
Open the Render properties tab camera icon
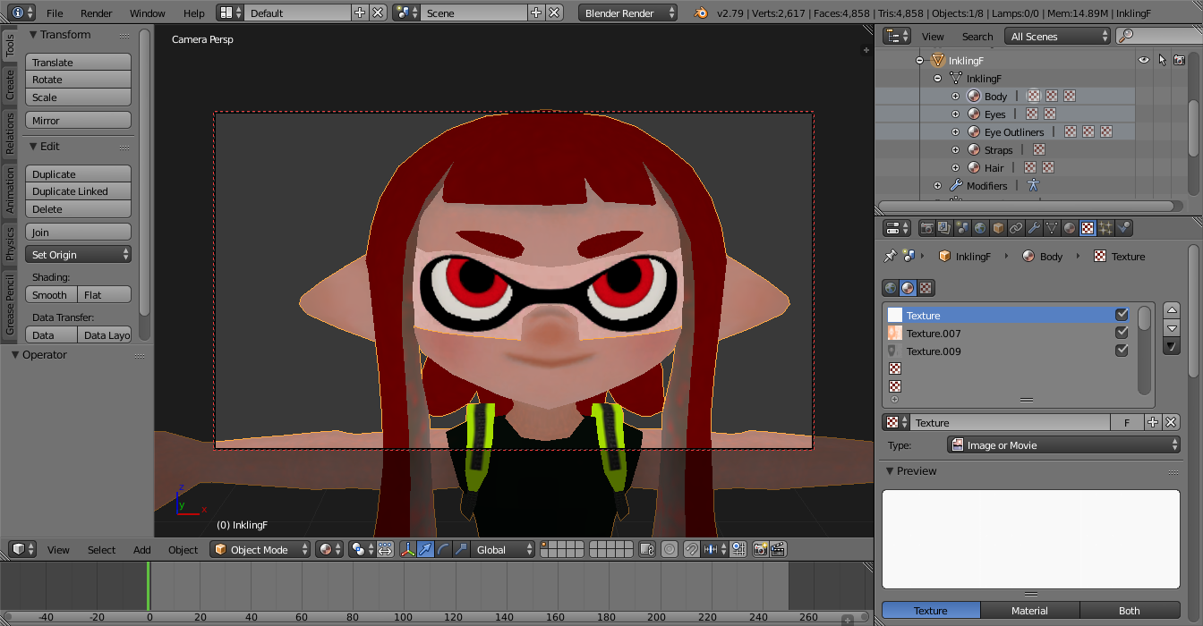(926, 229)
